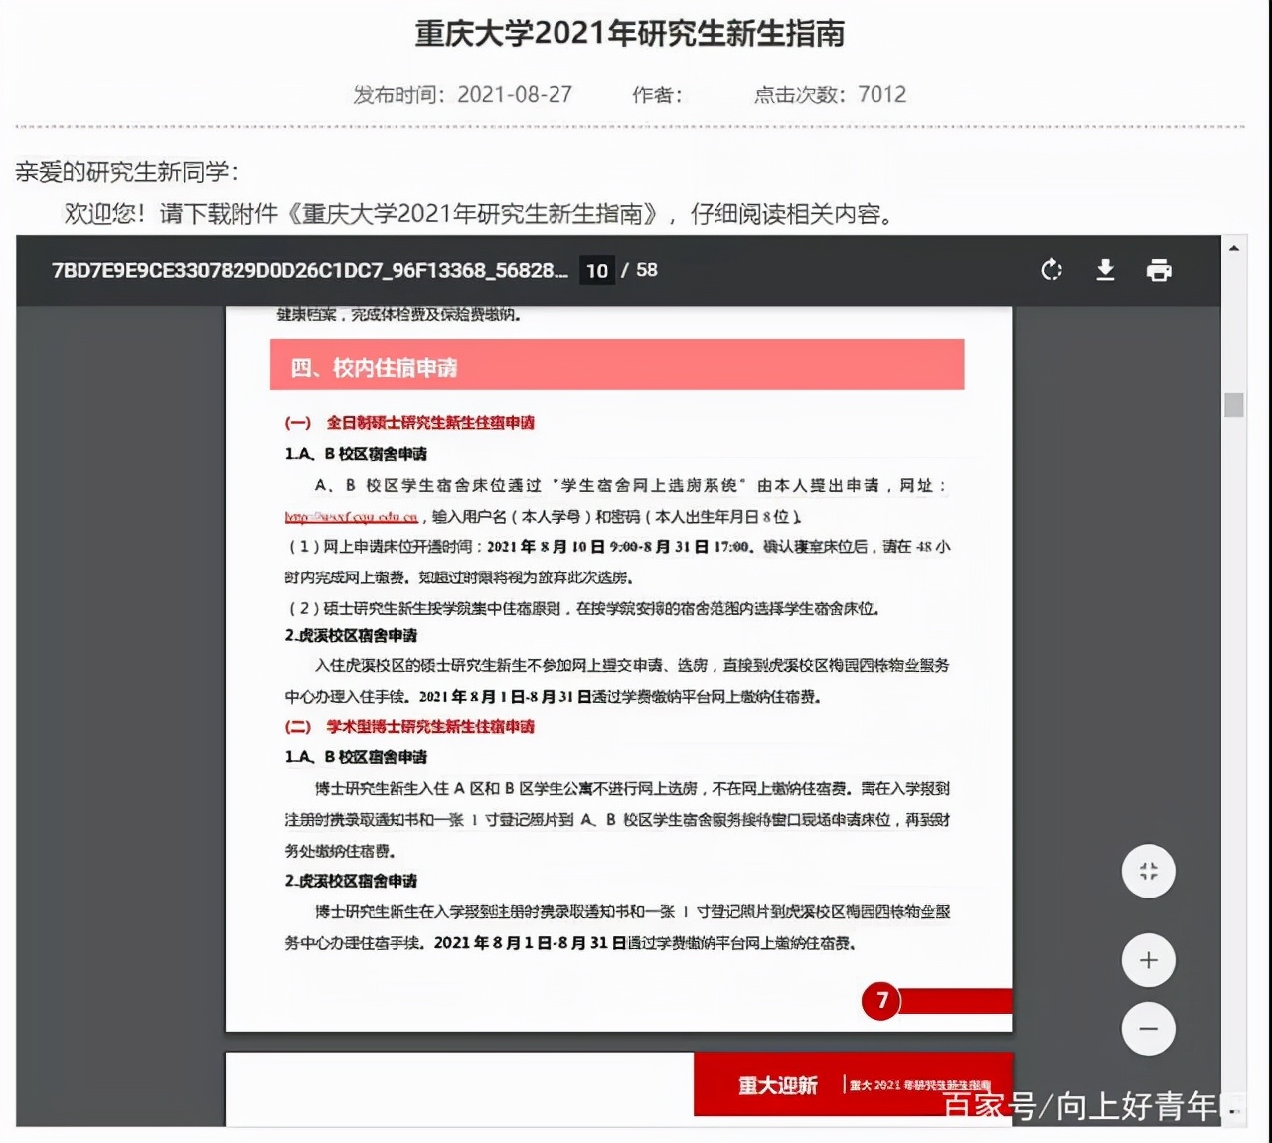Print the document using the printer icon
The height and width of the screenshot is (1143, 1272).
[1156, 269]
